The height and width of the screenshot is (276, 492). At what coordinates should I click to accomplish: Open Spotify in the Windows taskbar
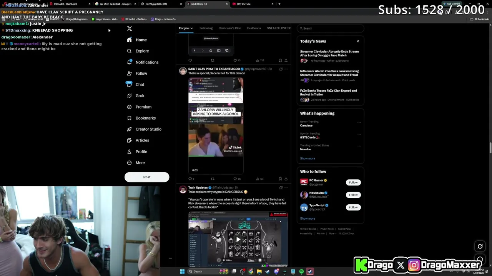[301, 271]
